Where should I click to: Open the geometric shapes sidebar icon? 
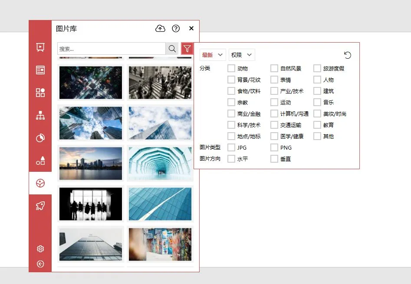click(x=40, y=160)
